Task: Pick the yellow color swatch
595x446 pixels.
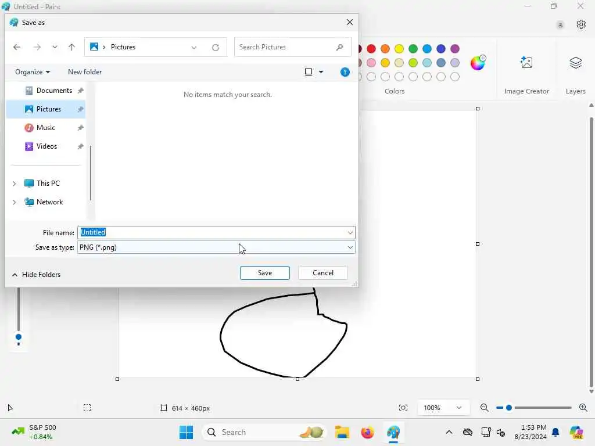Action: tap(399, 49)
